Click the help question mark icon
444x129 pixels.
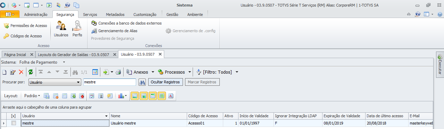[x=440, y=14]
